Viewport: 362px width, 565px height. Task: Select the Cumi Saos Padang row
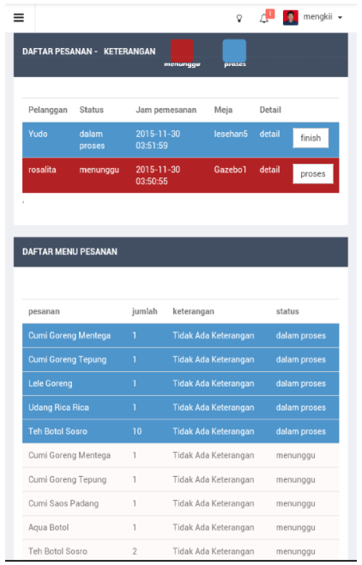pyautogui.click(x=181, y=503)
